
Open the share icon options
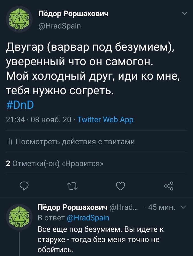tap(168, 186)
